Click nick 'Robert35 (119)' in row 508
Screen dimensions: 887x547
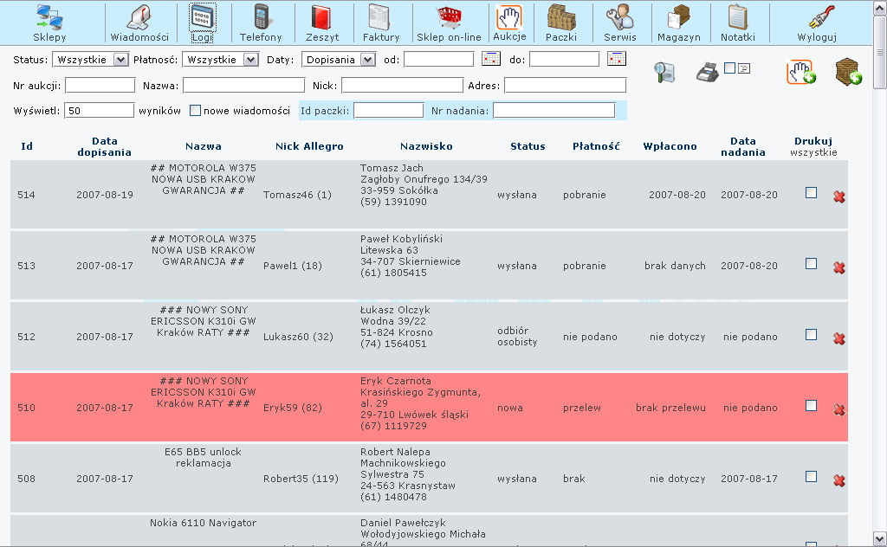[x=301, y=479]
